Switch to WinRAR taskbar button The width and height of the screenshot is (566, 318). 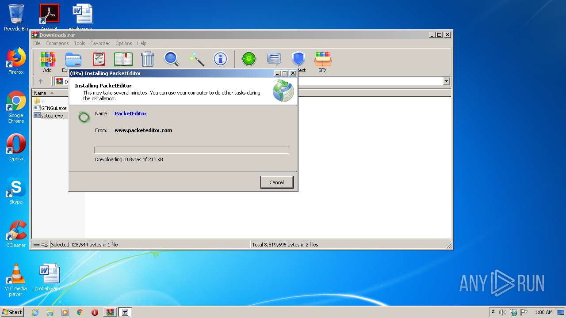110,312
